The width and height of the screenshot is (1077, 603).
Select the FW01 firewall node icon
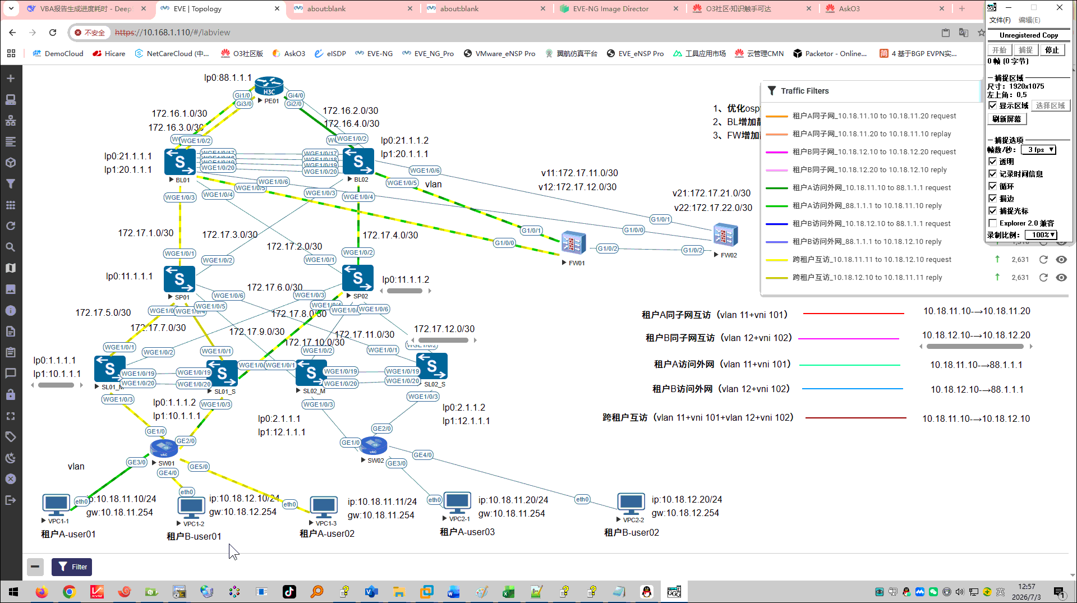573,244
